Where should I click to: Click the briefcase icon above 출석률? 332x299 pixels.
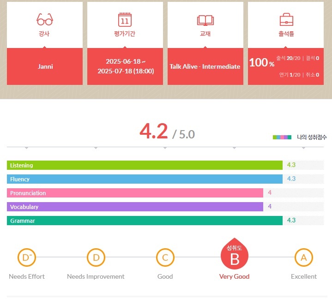click(286, 20)
